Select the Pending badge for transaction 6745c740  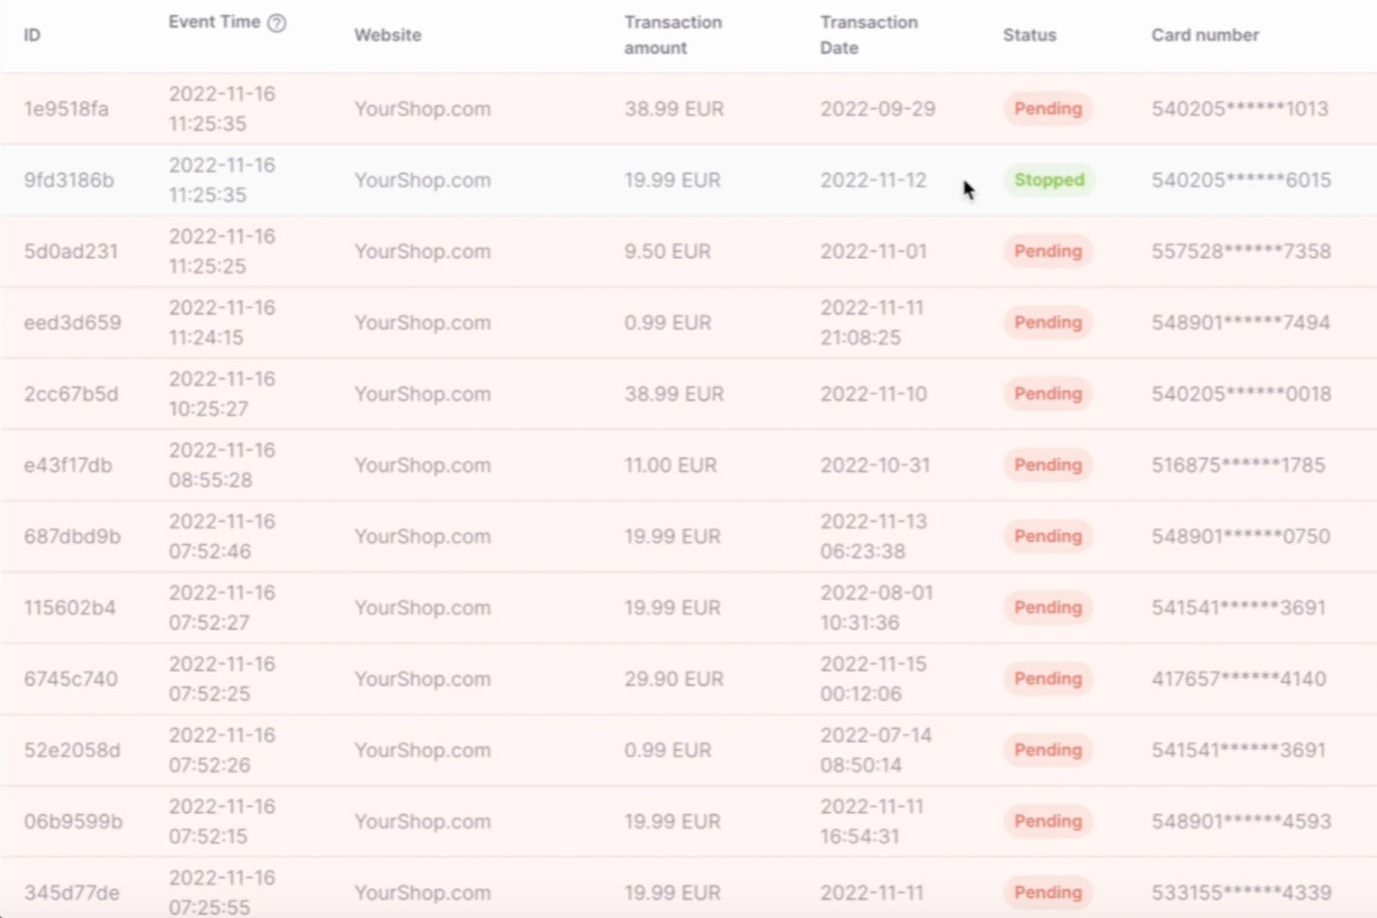click(x=1048, y=678)
